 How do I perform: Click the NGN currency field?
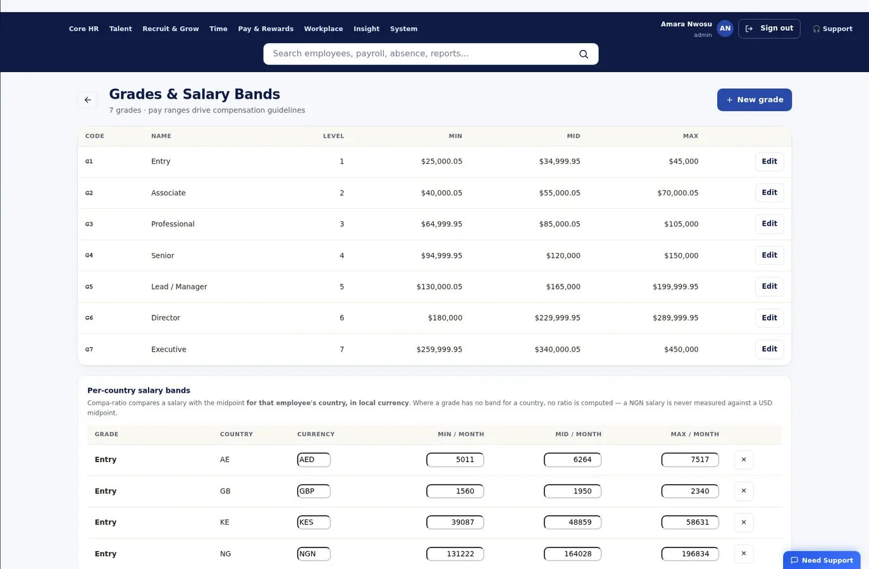(314, 554)
